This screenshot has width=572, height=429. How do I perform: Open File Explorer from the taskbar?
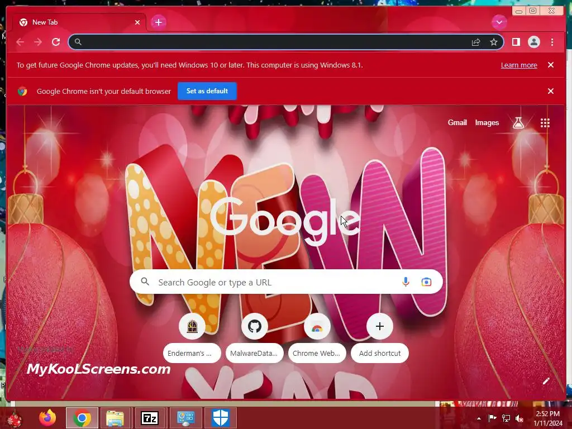pos(115,418)
